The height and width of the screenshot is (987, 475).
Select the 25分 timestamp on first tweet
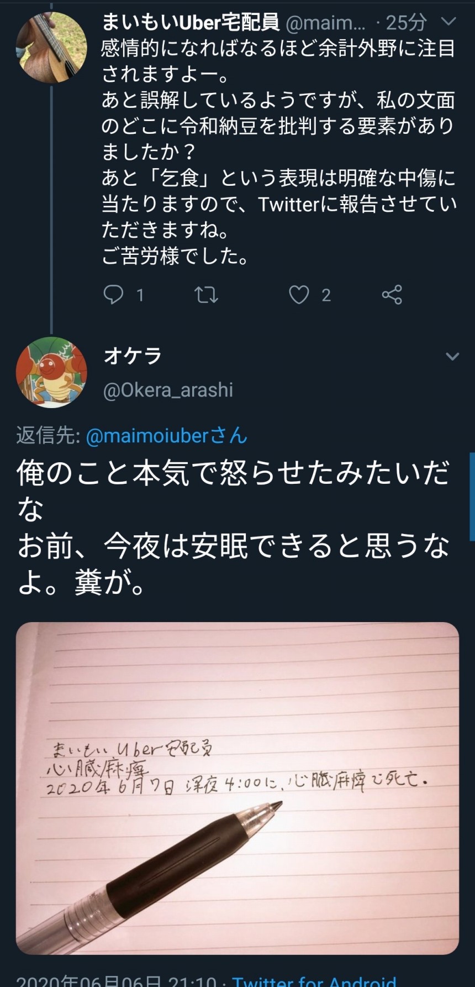coord(406,22)
